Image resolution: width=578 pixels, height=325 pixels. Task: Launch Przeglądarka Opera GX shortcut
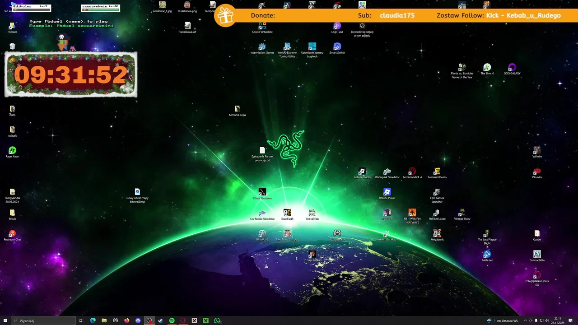coord(537,279)
